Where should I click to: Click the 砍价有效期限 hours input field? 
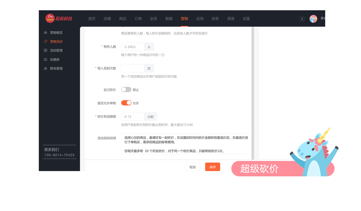pyautogui.click(x=133, y=117)
